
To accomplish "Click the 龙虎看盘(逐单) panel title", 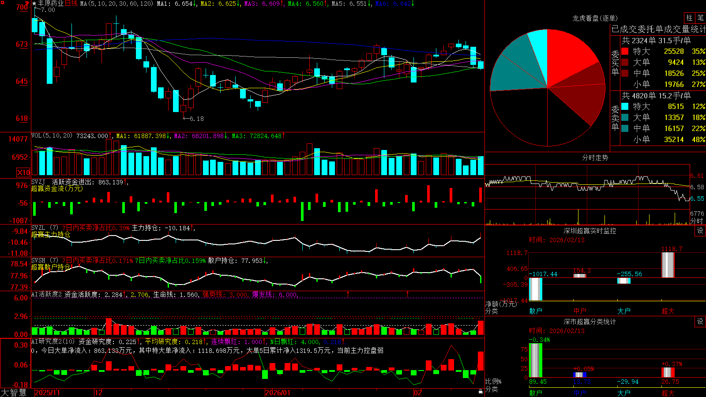I will (595, 18).
